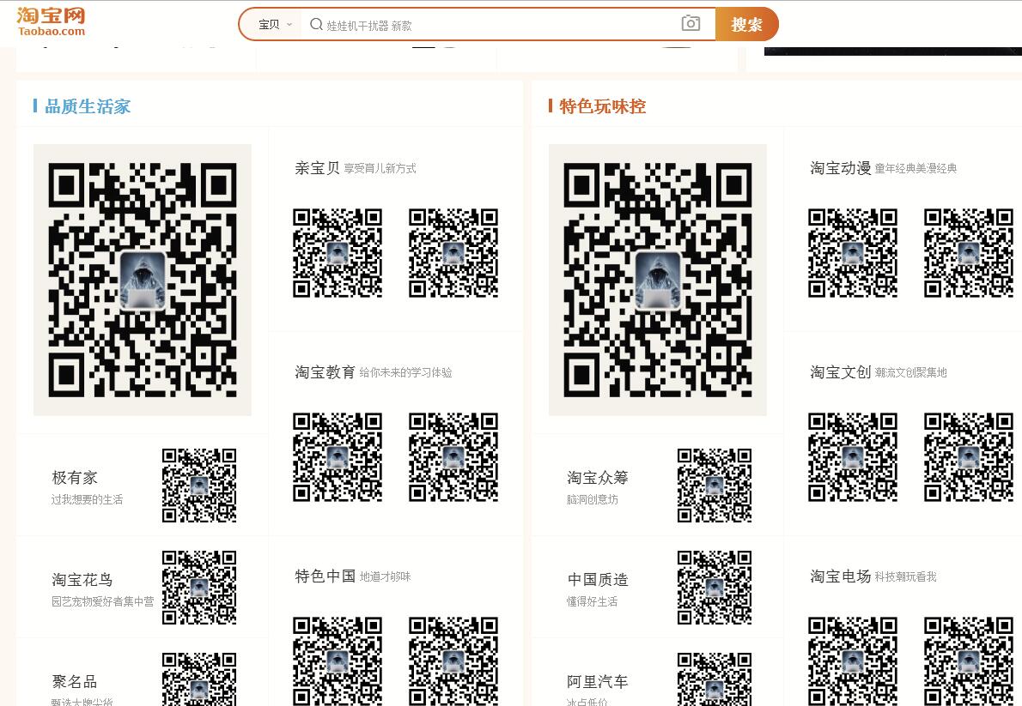Click the second QR thumbnail under 亲宝贝
Image resolution: width=1022 pixels, height=706 pixels.
point(453,253)
